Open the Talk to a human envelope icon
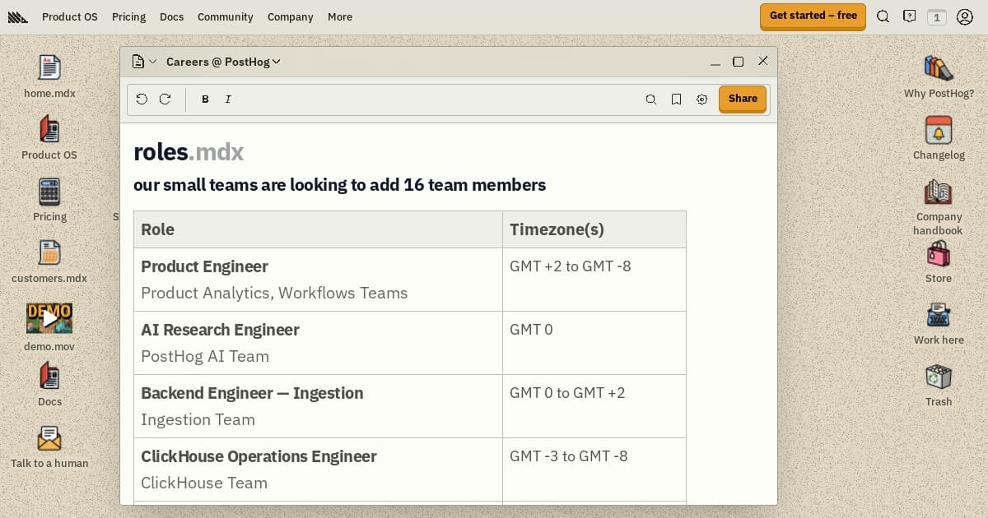 click(x=49, y=437)
